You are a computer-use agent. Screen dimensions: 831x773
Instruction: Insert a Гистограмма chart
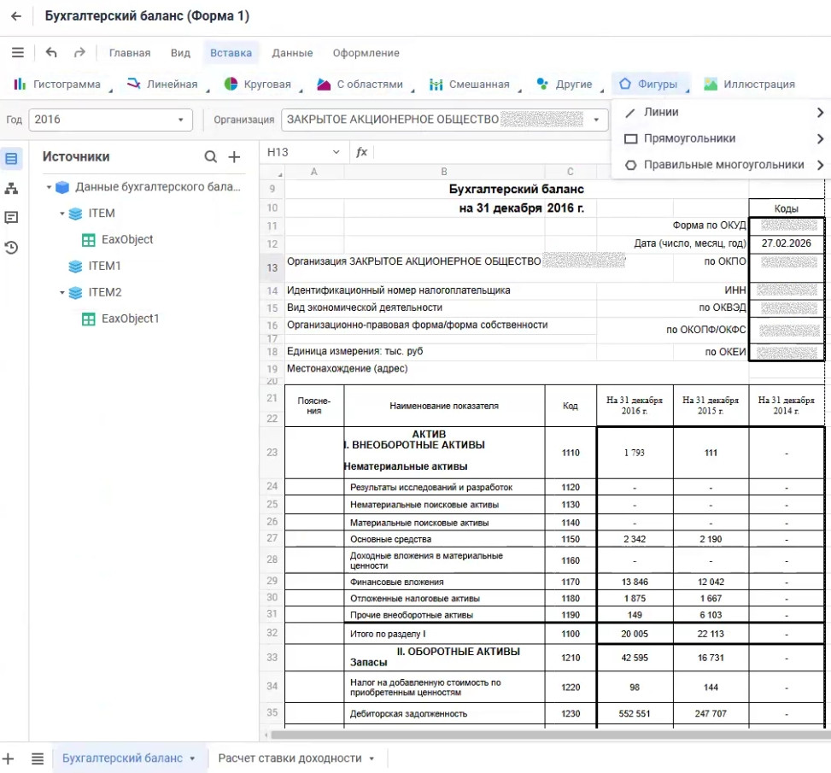pyautogui.click(x=62, y=85)
